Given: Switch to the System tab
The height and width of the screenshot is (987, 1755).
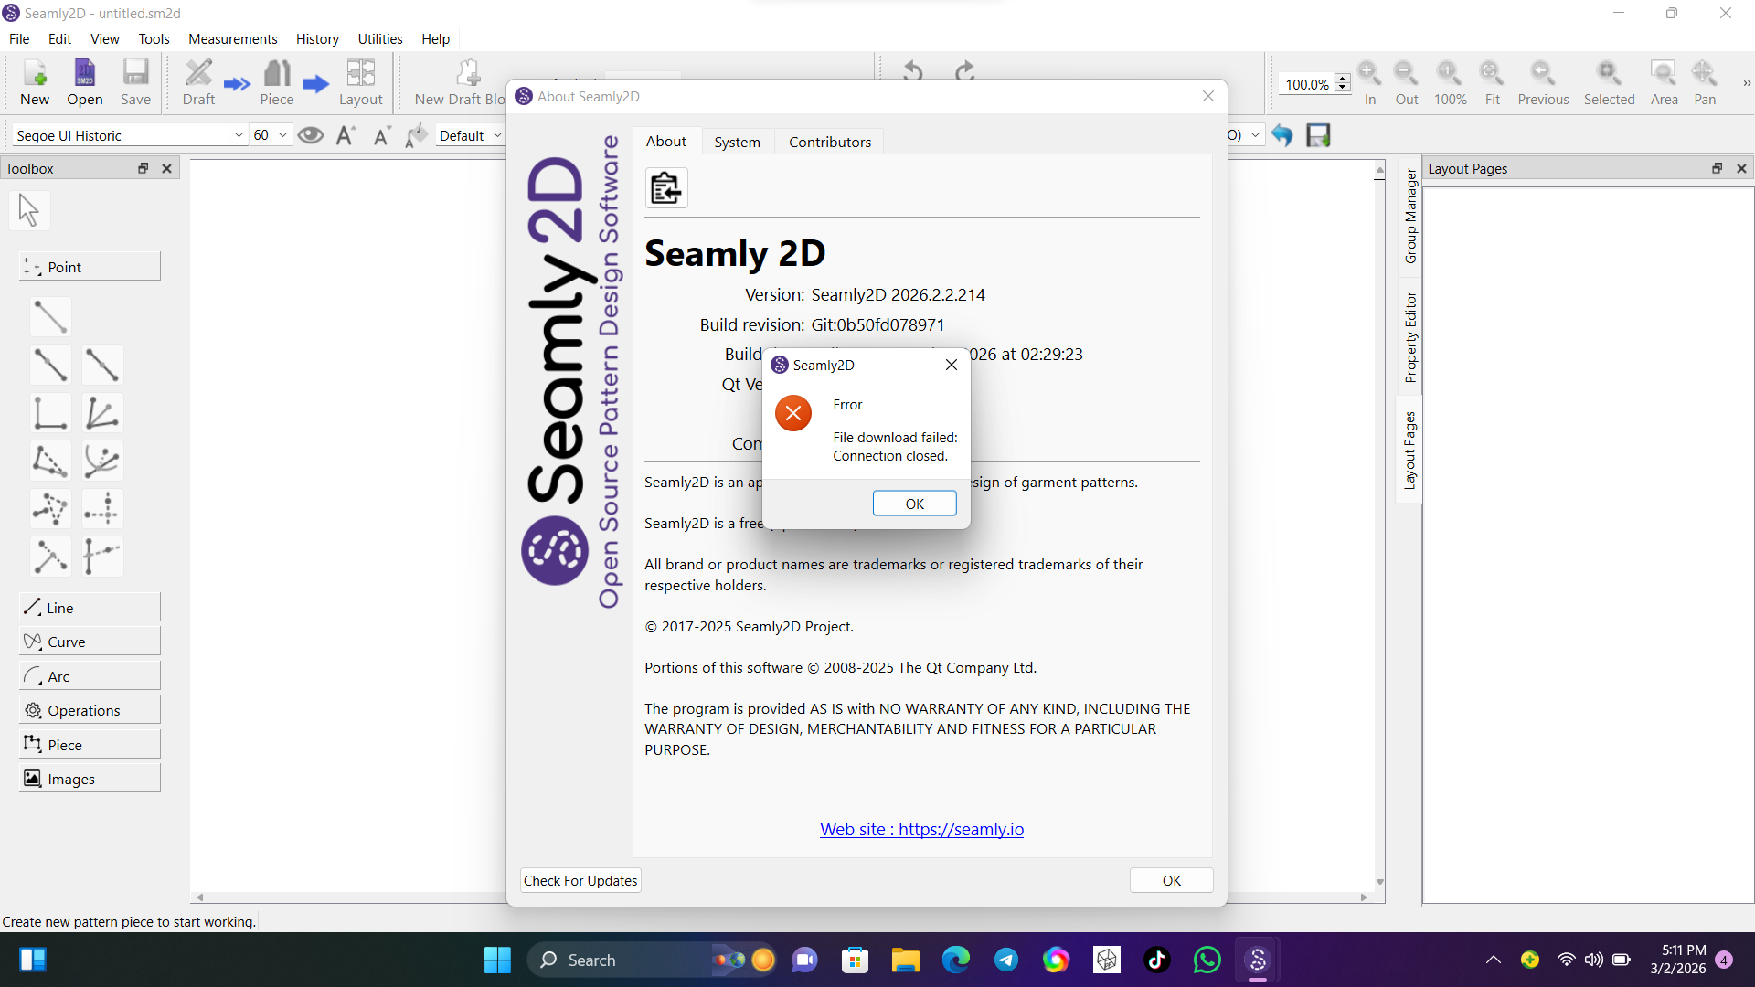Looking at the screenshot, I should click(737, 142).
